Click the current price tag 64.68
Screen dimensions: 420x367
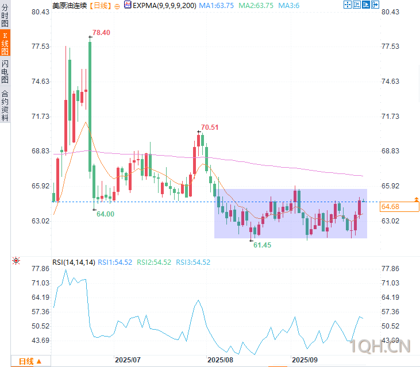tap(399, 207)
